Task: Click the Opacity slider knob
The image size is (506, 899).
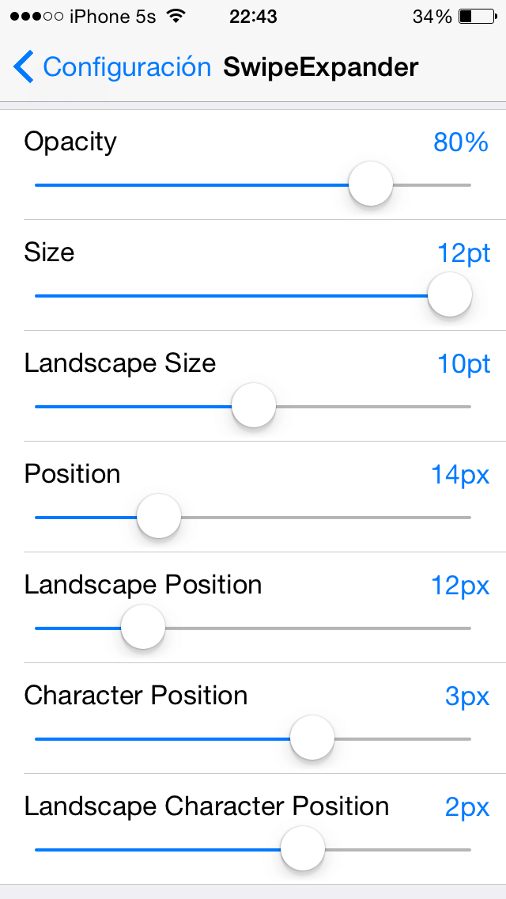Action: pyautogui.click(x=370, y=184)
